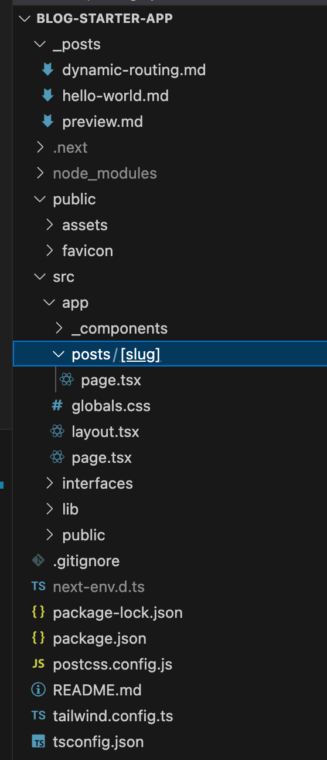Select the favicon folder name
The height and width of the screenshot is (760, 327).
pyautogui.click(x=88, y=251)
